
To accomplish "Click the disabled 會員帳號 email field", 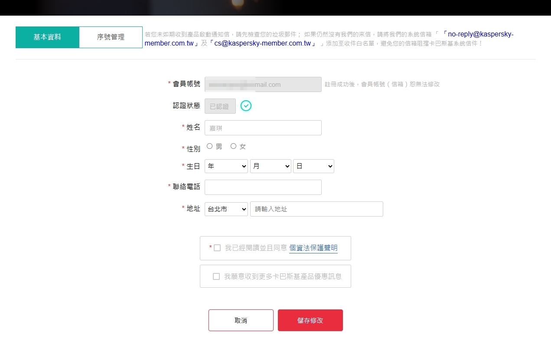I will (x=263, y=85).
